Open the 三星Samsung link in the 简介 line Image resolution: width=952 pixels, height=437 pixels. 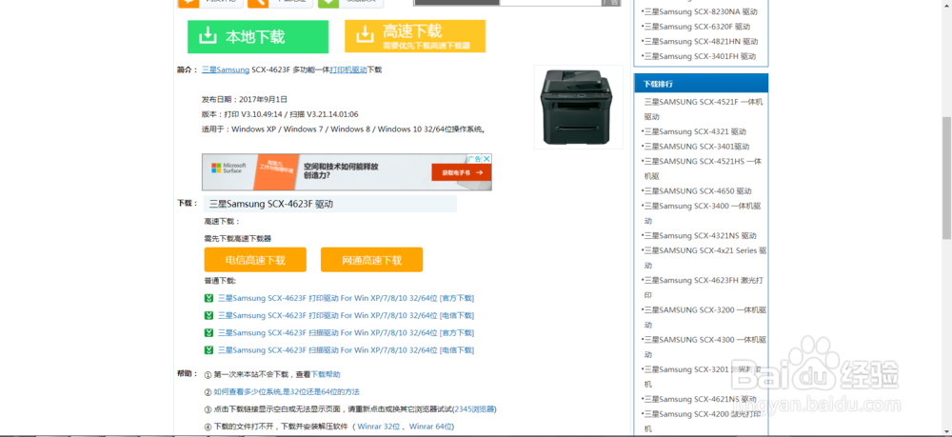point(226,70)
